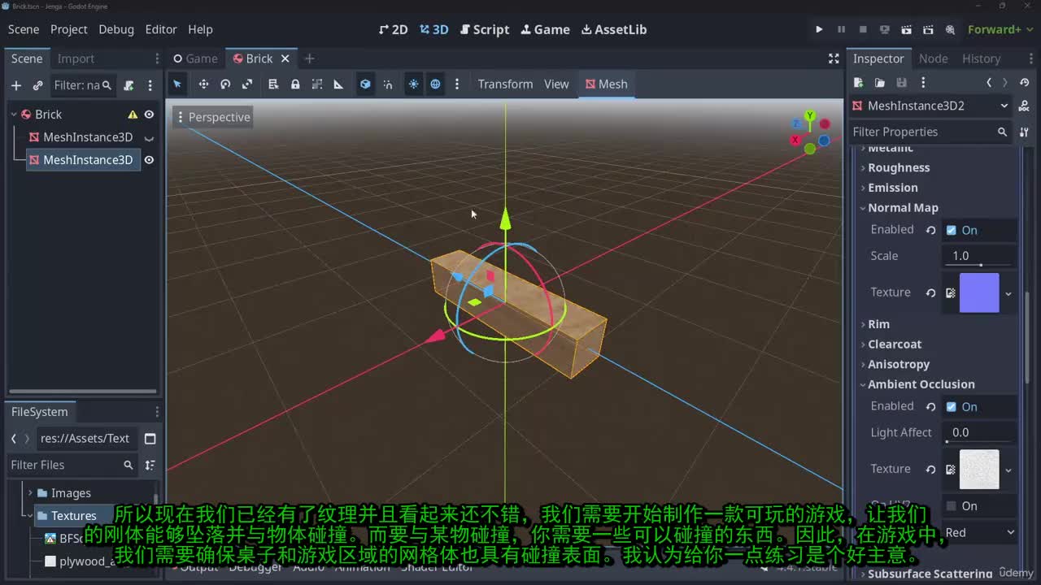Open sun and environment settings dots menu

pyautogui.click(x=457, y=84)
